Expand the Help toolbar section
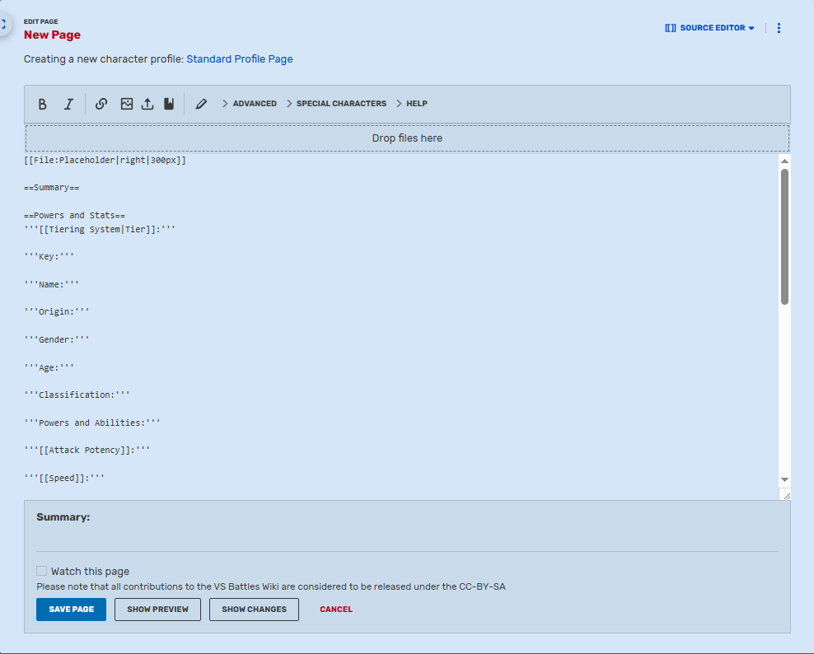Image resolution: width=814 pixels, height=654 pixels. (x=412, y=104)
